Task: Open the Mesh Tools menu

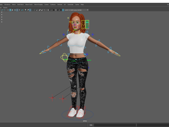Action: [29, 5]
